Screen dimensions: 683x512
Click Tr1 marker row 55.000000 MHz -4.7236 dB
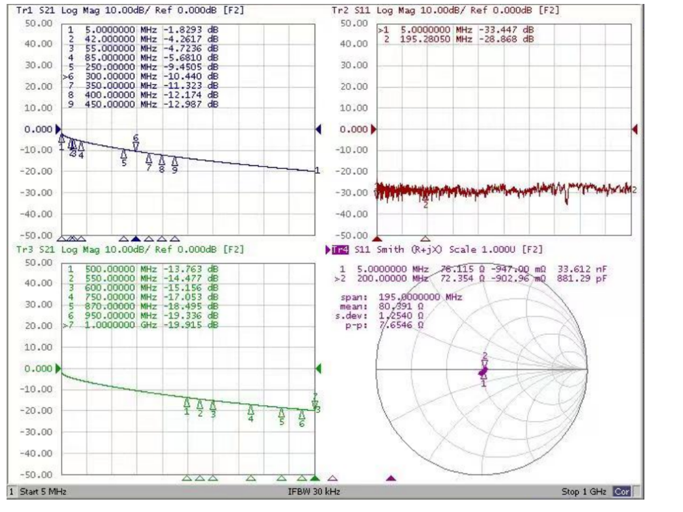[142, 49]
